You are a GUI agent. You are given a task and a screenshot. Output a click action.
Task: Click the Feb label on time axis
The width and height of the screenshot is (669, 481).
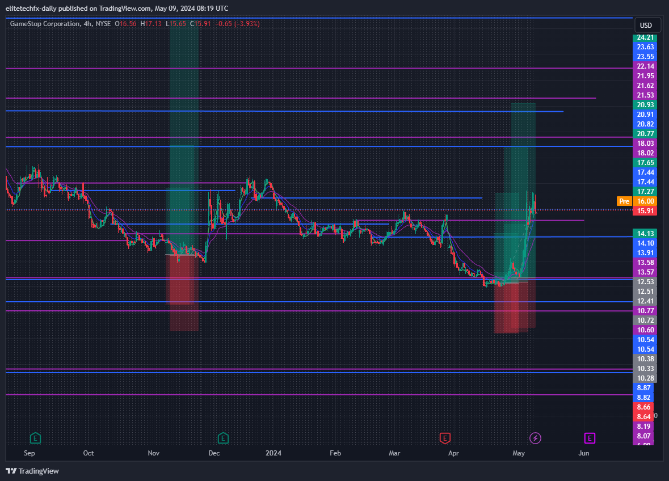[335, 453]
